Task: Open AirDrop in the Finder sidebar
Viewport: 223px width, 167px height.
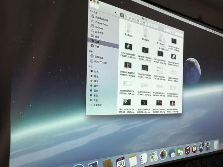Action: (x=99, y=27)
